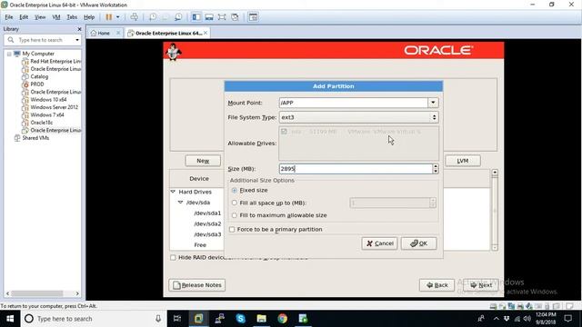Click the Next button in installer
Image resolution: width=582 pixels, height=327 pixels.
pos(481,285)
